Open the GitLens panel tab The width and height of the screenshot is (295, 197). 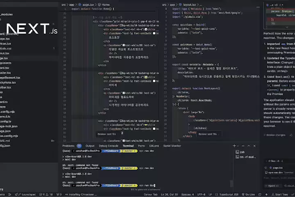[154, 146]
